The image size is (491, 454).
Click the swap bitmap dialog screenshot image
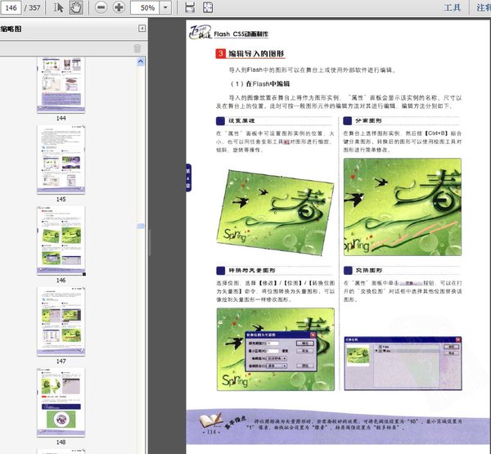tap(403, 363)
